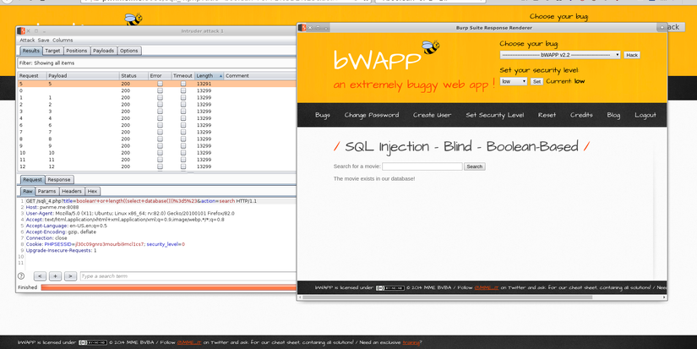
Task: Toggle Timeout checkbox for request 5
Action: 183,84
